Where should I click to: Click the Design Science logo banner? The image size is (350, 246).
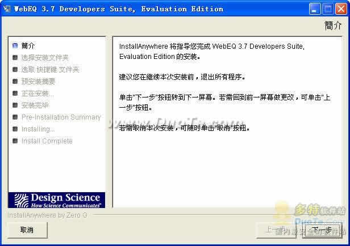pyautogui.click(x=57, y=200)
